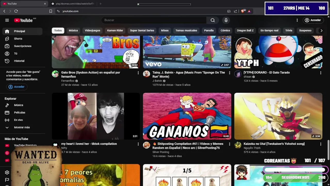Open the J Balvin channel link
This screenshot has height=186, width=330.
[157, 81]
